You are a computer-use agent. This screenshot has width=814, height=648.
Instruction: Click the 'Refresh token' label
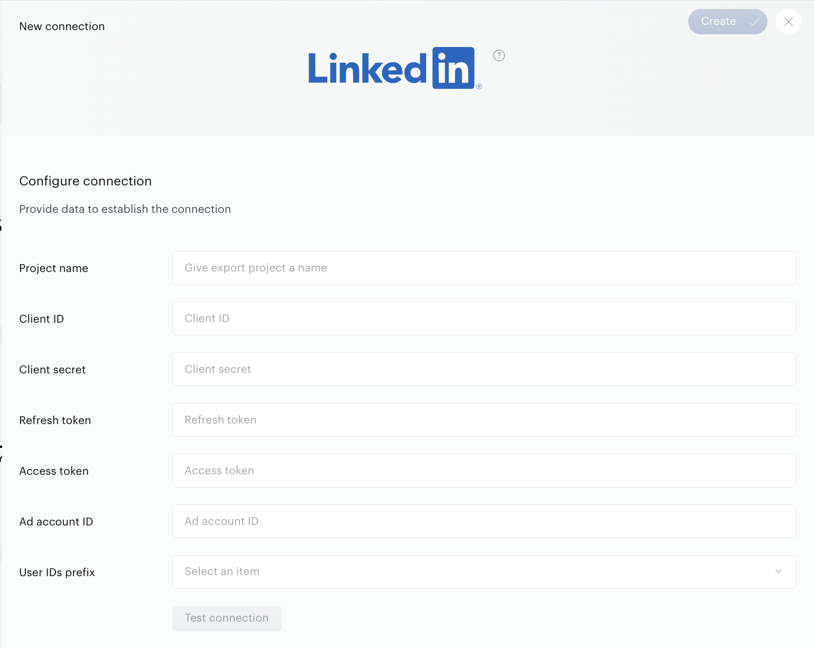point(55,420)
